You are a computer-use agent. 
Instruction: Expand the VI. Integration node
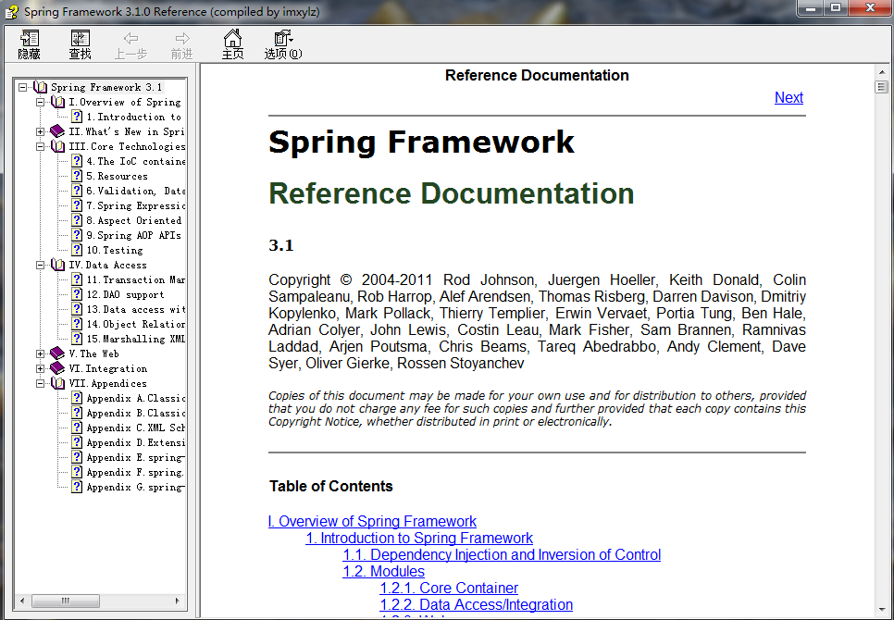[x=41, y=368]
